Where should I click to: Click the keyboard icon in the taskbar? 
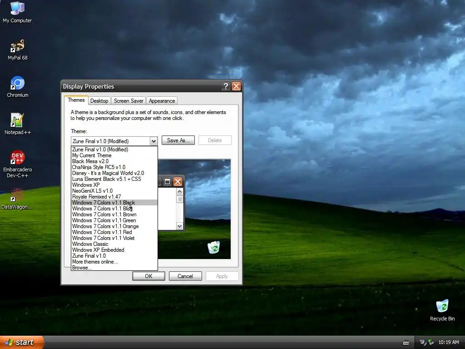pyautogui.click(x=406, y=343)
